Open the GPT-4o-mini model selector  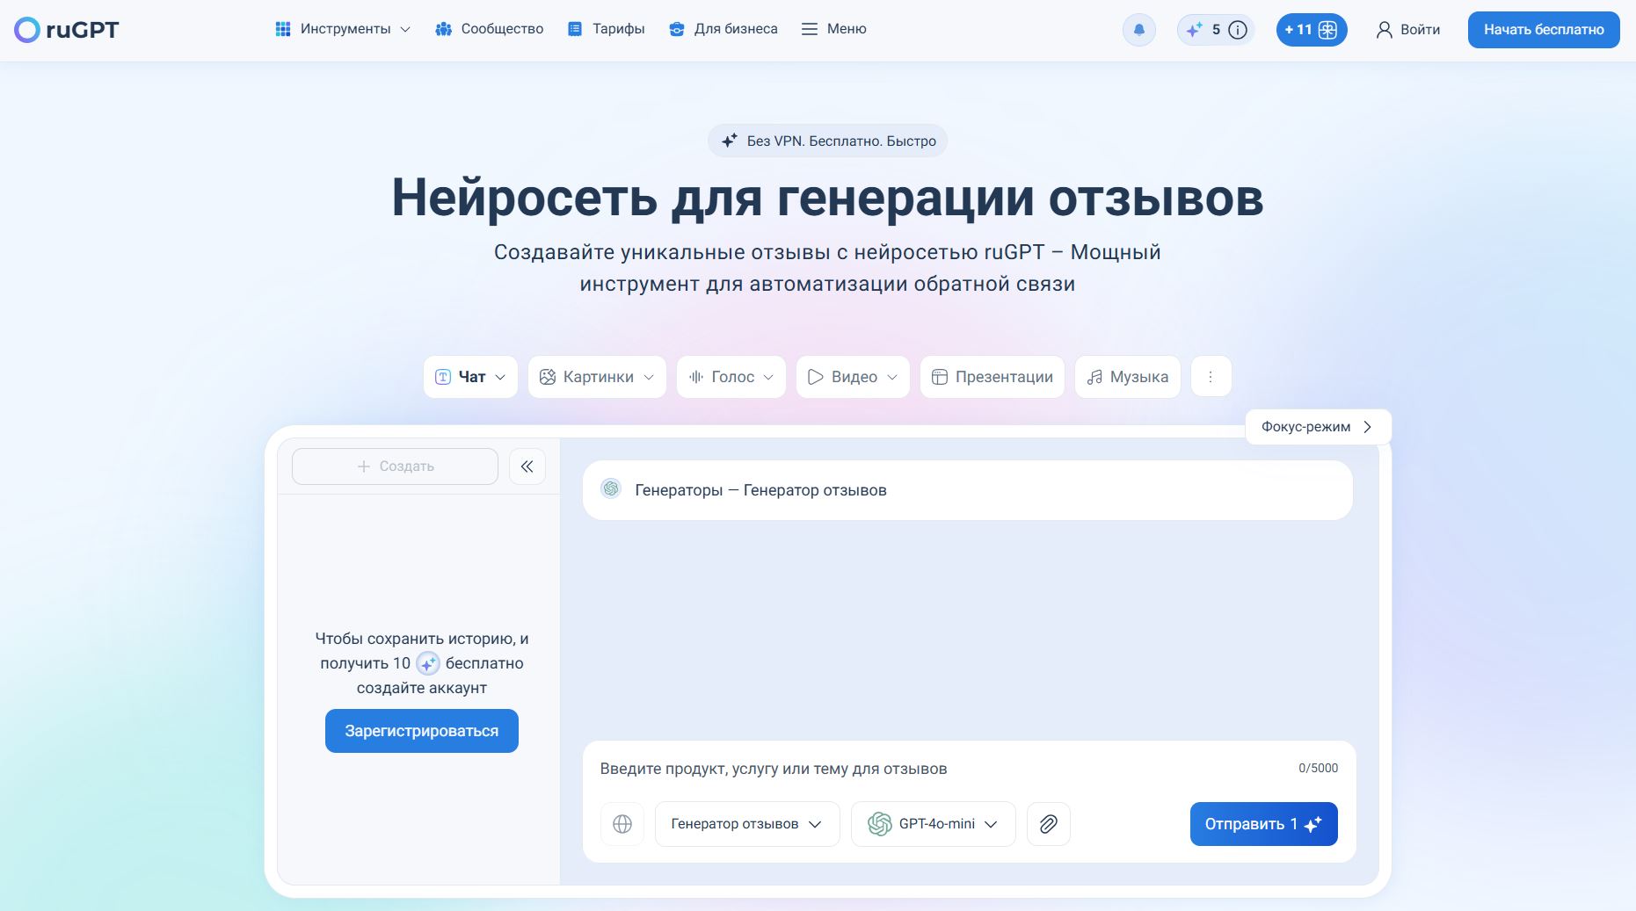pos(933,824)
